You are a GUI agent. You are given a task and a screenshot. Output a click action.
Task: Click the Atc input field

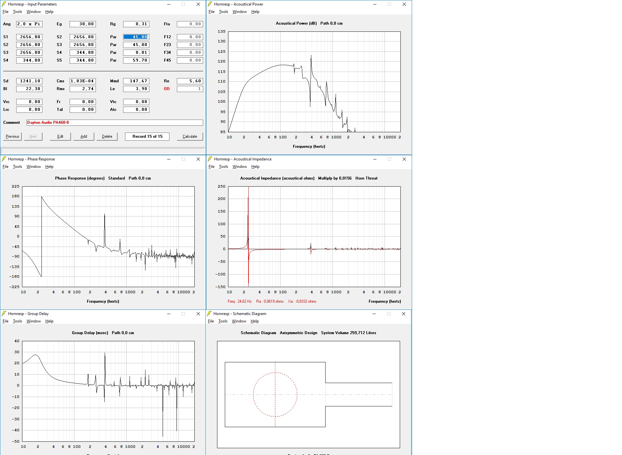coord(136,110)
